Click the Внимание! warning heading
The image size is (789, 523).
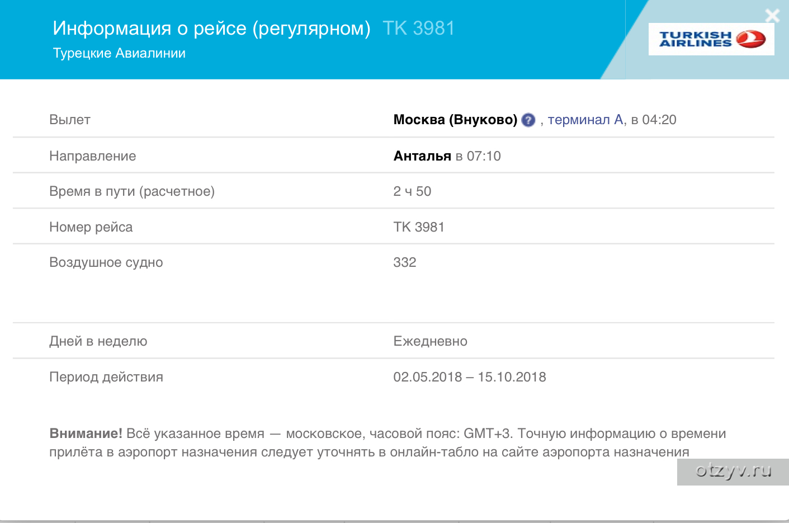coord(86,434)
